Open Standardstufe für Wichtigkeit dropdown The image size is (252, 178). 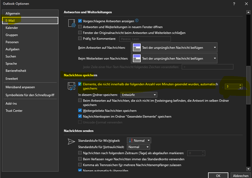point(139,141)
